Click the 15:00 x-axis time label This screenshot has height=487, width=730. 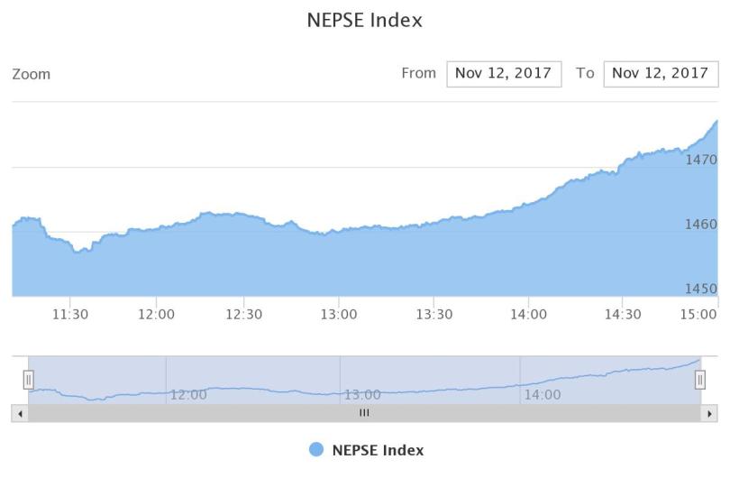(699, 315)
